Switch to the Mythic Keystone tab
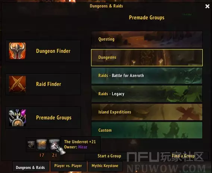 (105, 166)
